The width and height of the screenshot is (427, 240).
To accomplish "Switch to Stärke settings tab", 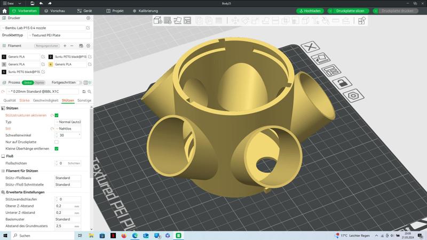I will coord(25,100).
